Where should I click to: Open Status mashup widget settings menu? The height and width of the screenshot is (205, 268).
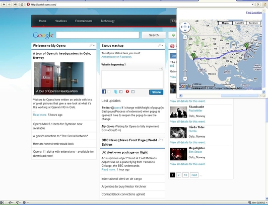[161, 45]
